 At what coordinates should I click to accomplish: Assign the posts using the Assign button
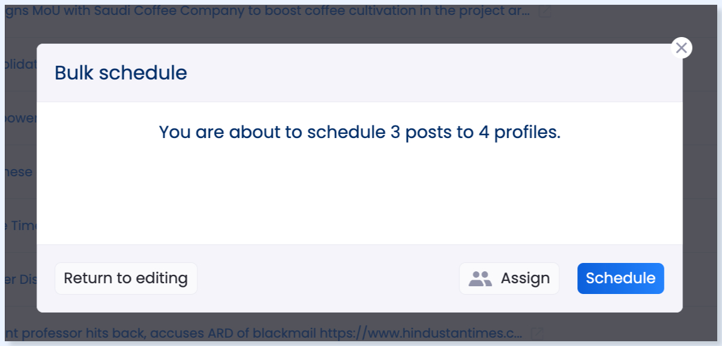509,278
